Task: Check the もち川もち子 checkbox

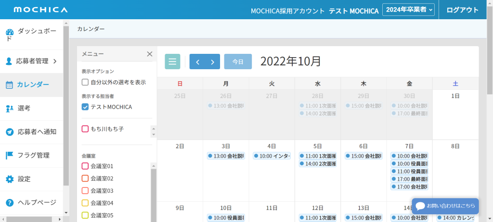Action: click(x=85, y=129)
